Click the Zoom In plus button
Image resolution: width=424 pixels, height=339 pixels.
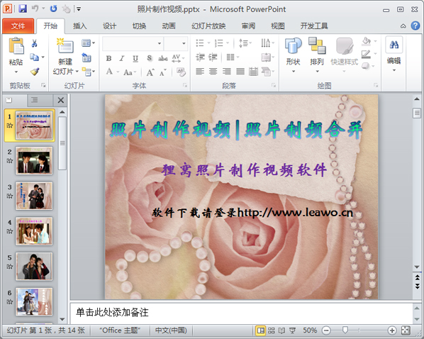pyautogui.click(x=392, y=330)
